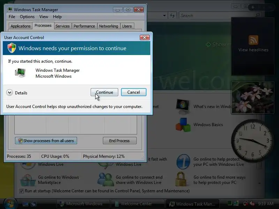Click the flower slideshow gadget picture
The height and width of the screenshot is (209, 279).
click(252, 98)
